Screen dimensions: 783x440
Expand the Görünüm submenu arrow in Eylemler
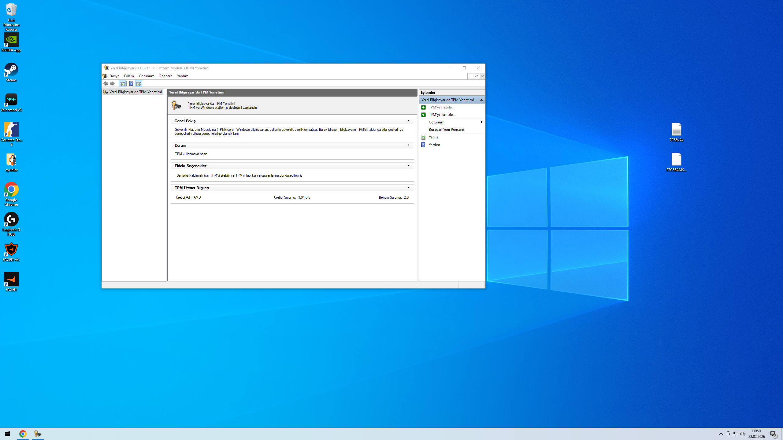(481, 122)
